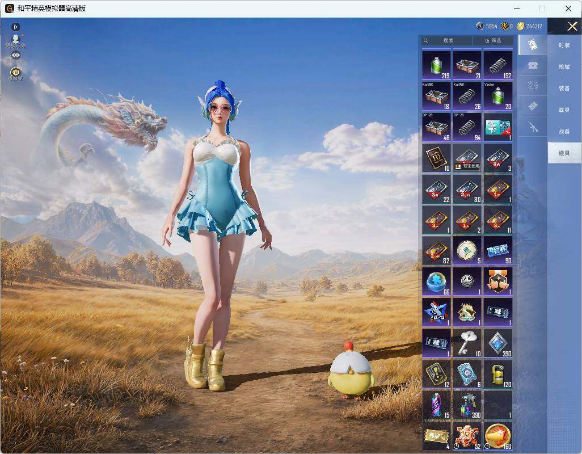Viewport: 582px width, 454px height.
Task: Select the Vector spray can item
Action: click(x=498, y=96)
